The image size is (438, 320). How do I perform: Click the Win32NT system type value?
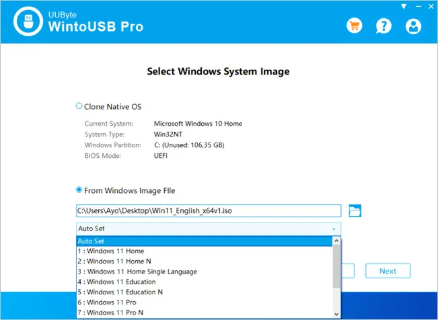[168, 134]
